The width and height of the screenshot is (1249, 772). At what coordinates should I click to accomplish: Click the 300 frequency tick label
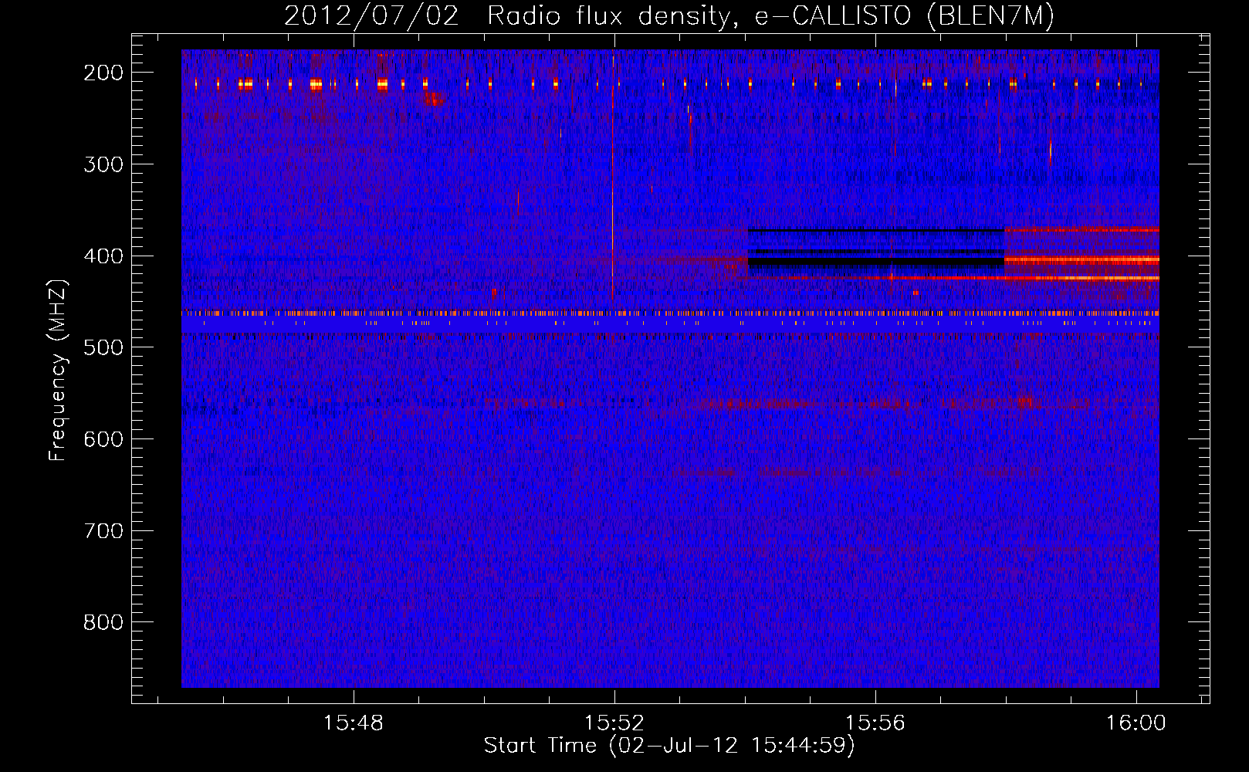point(103,164)
